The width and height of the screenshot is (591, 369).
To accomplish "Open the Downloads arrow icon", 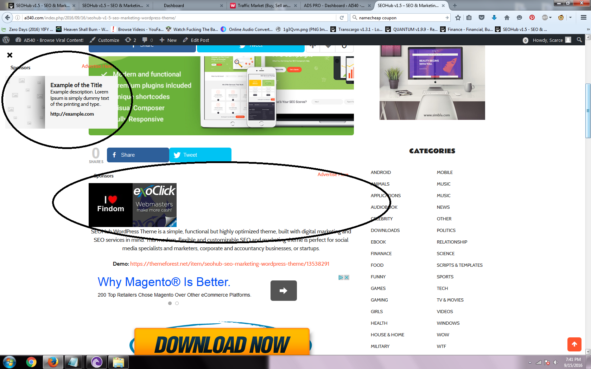I will point(494,18).
